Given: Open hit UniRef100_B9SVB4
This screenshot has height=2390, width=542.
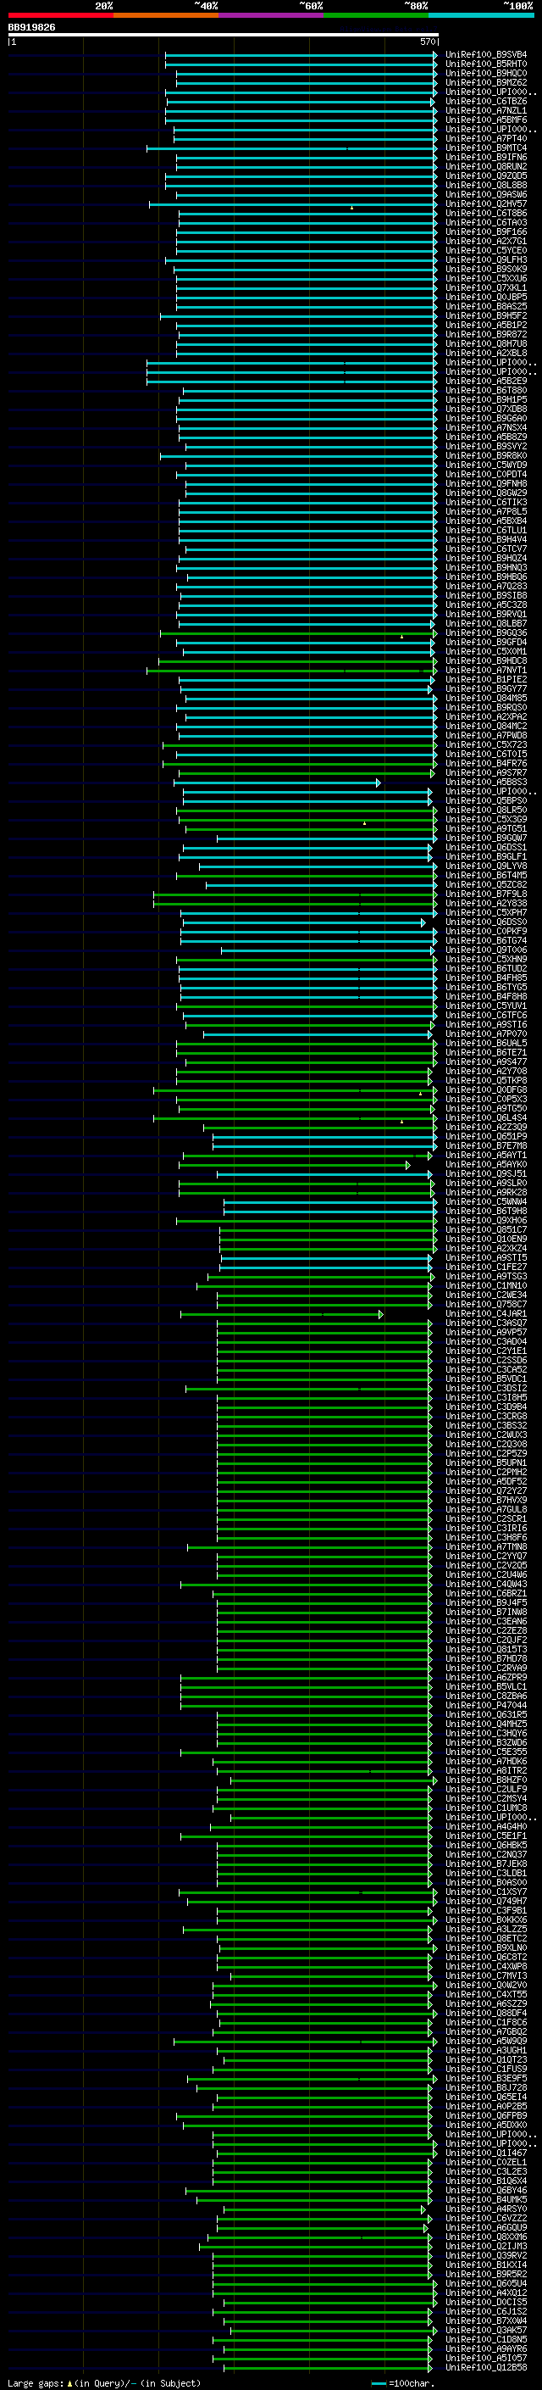Looking at the screenshot, I should tap(486, 55).
